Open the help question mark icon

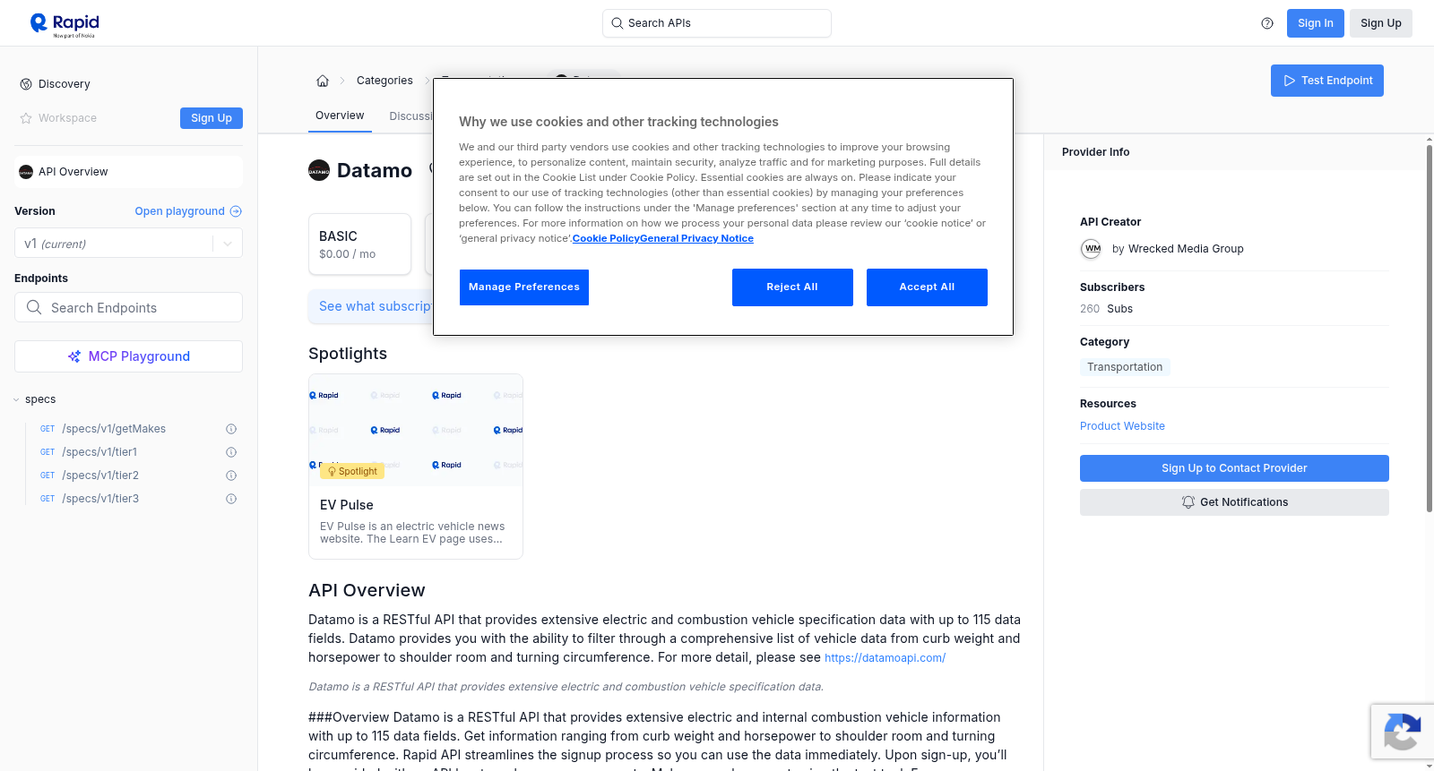[x=1267, y=23]
